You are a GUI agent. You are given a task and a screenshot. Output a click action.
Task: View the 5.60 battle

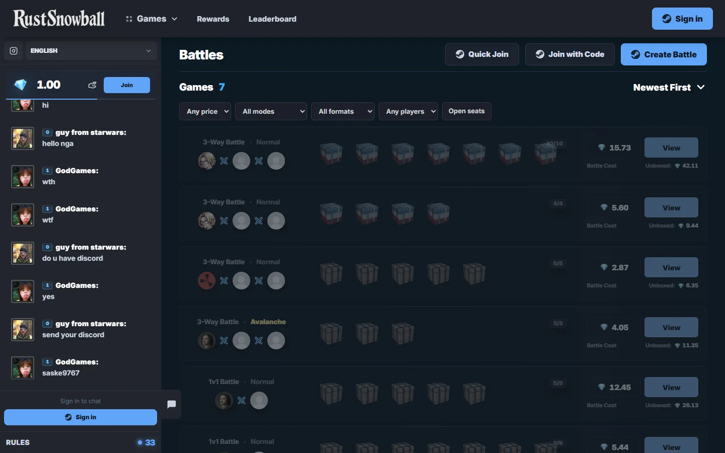pos(671,208)
